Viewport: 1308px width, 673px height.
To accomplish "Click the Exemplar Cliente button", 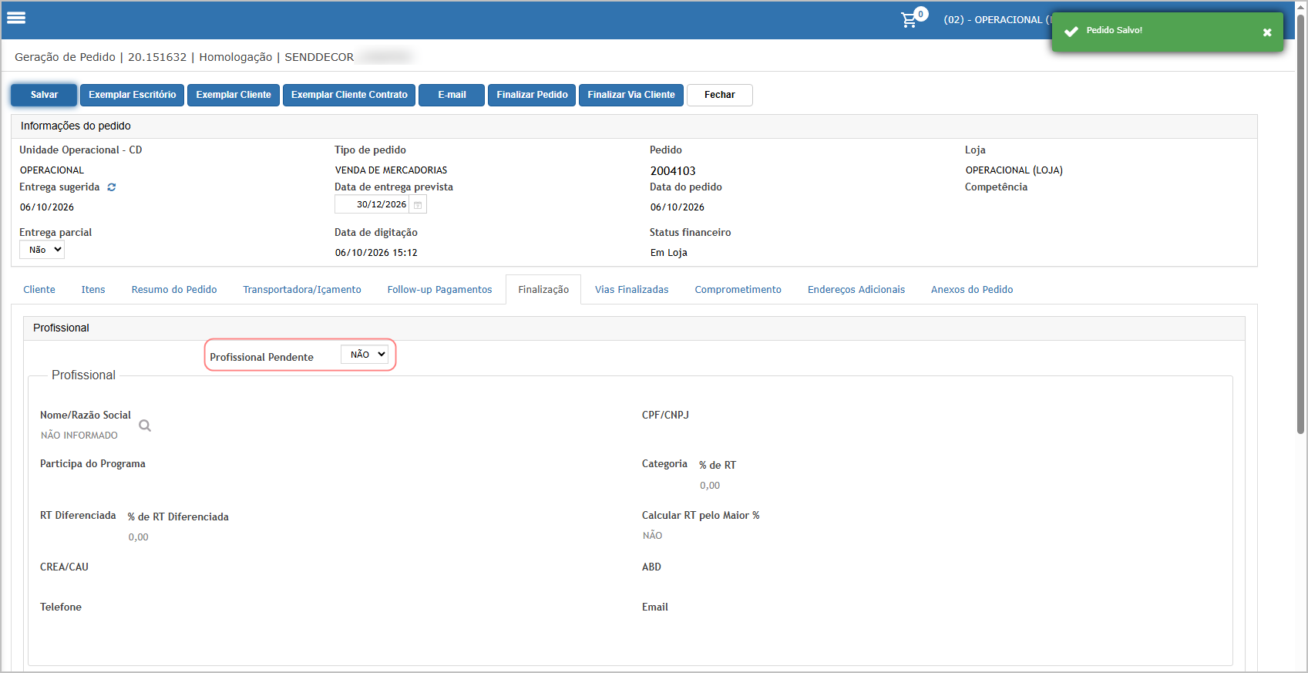I will (234, 95).
